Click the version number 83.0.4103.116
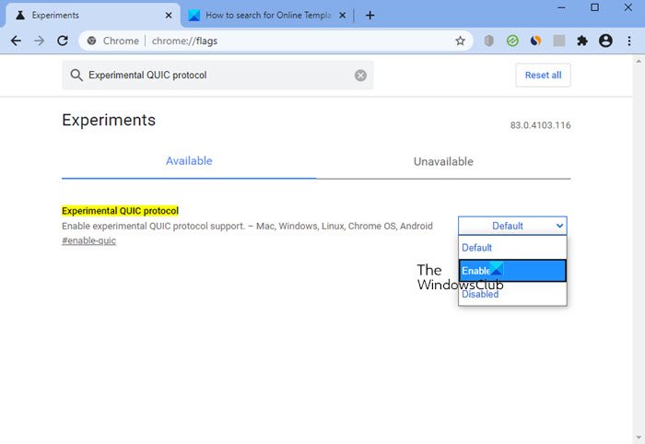The height and width of the screenshot is (444, 645). click(540, 125)
